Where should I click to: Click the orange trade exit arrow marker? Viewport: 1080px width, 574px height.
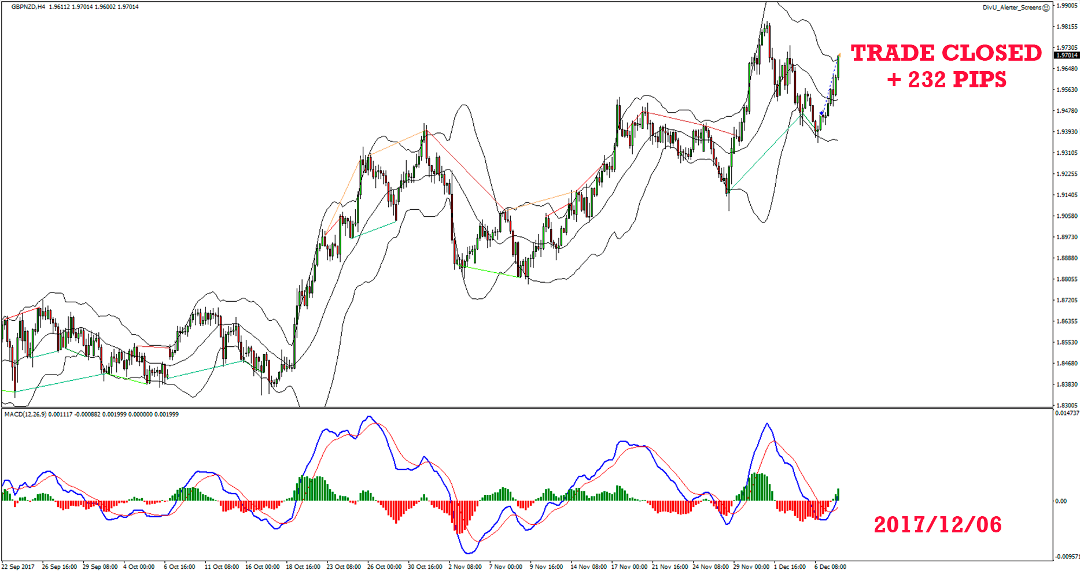coord(839,55)
